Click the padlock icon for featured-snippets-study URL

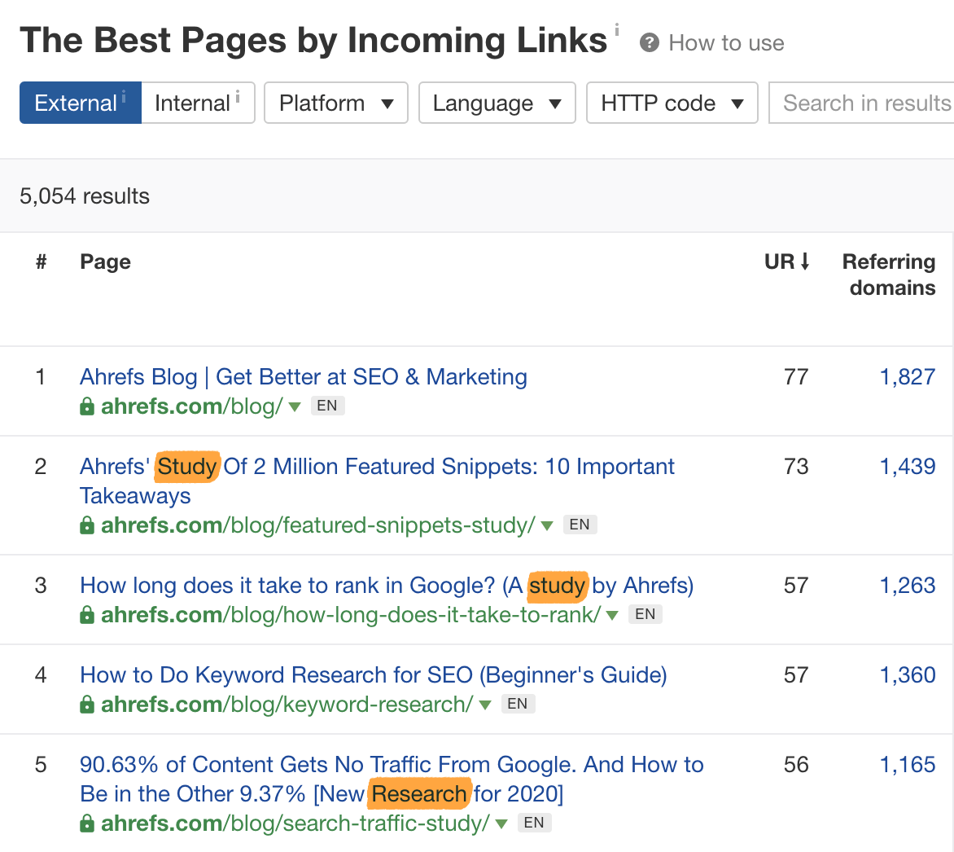tap(87, 525)
